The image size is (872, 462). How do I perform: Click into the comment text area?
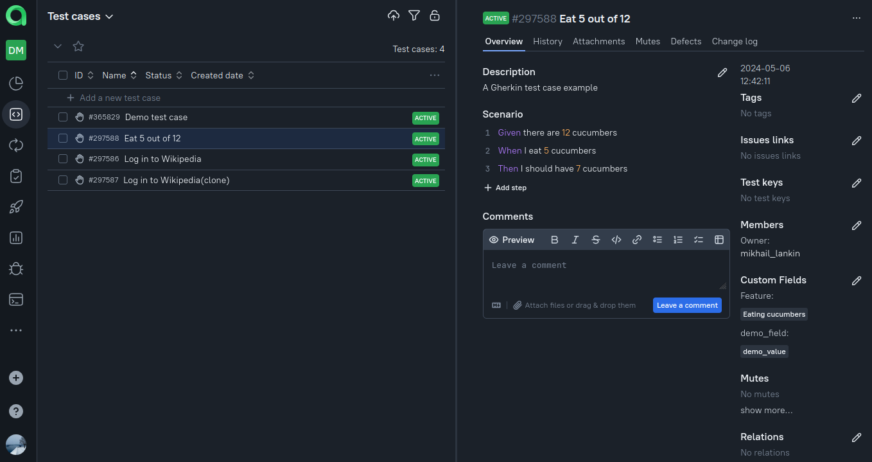pyautogui.click(x=606, y=273)
